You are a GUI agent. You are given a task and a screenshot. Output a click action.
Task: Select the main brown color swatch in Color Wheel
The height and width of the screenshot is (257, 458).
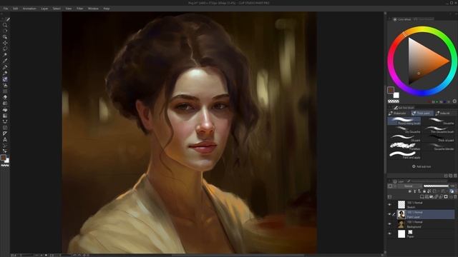point(391,90)
